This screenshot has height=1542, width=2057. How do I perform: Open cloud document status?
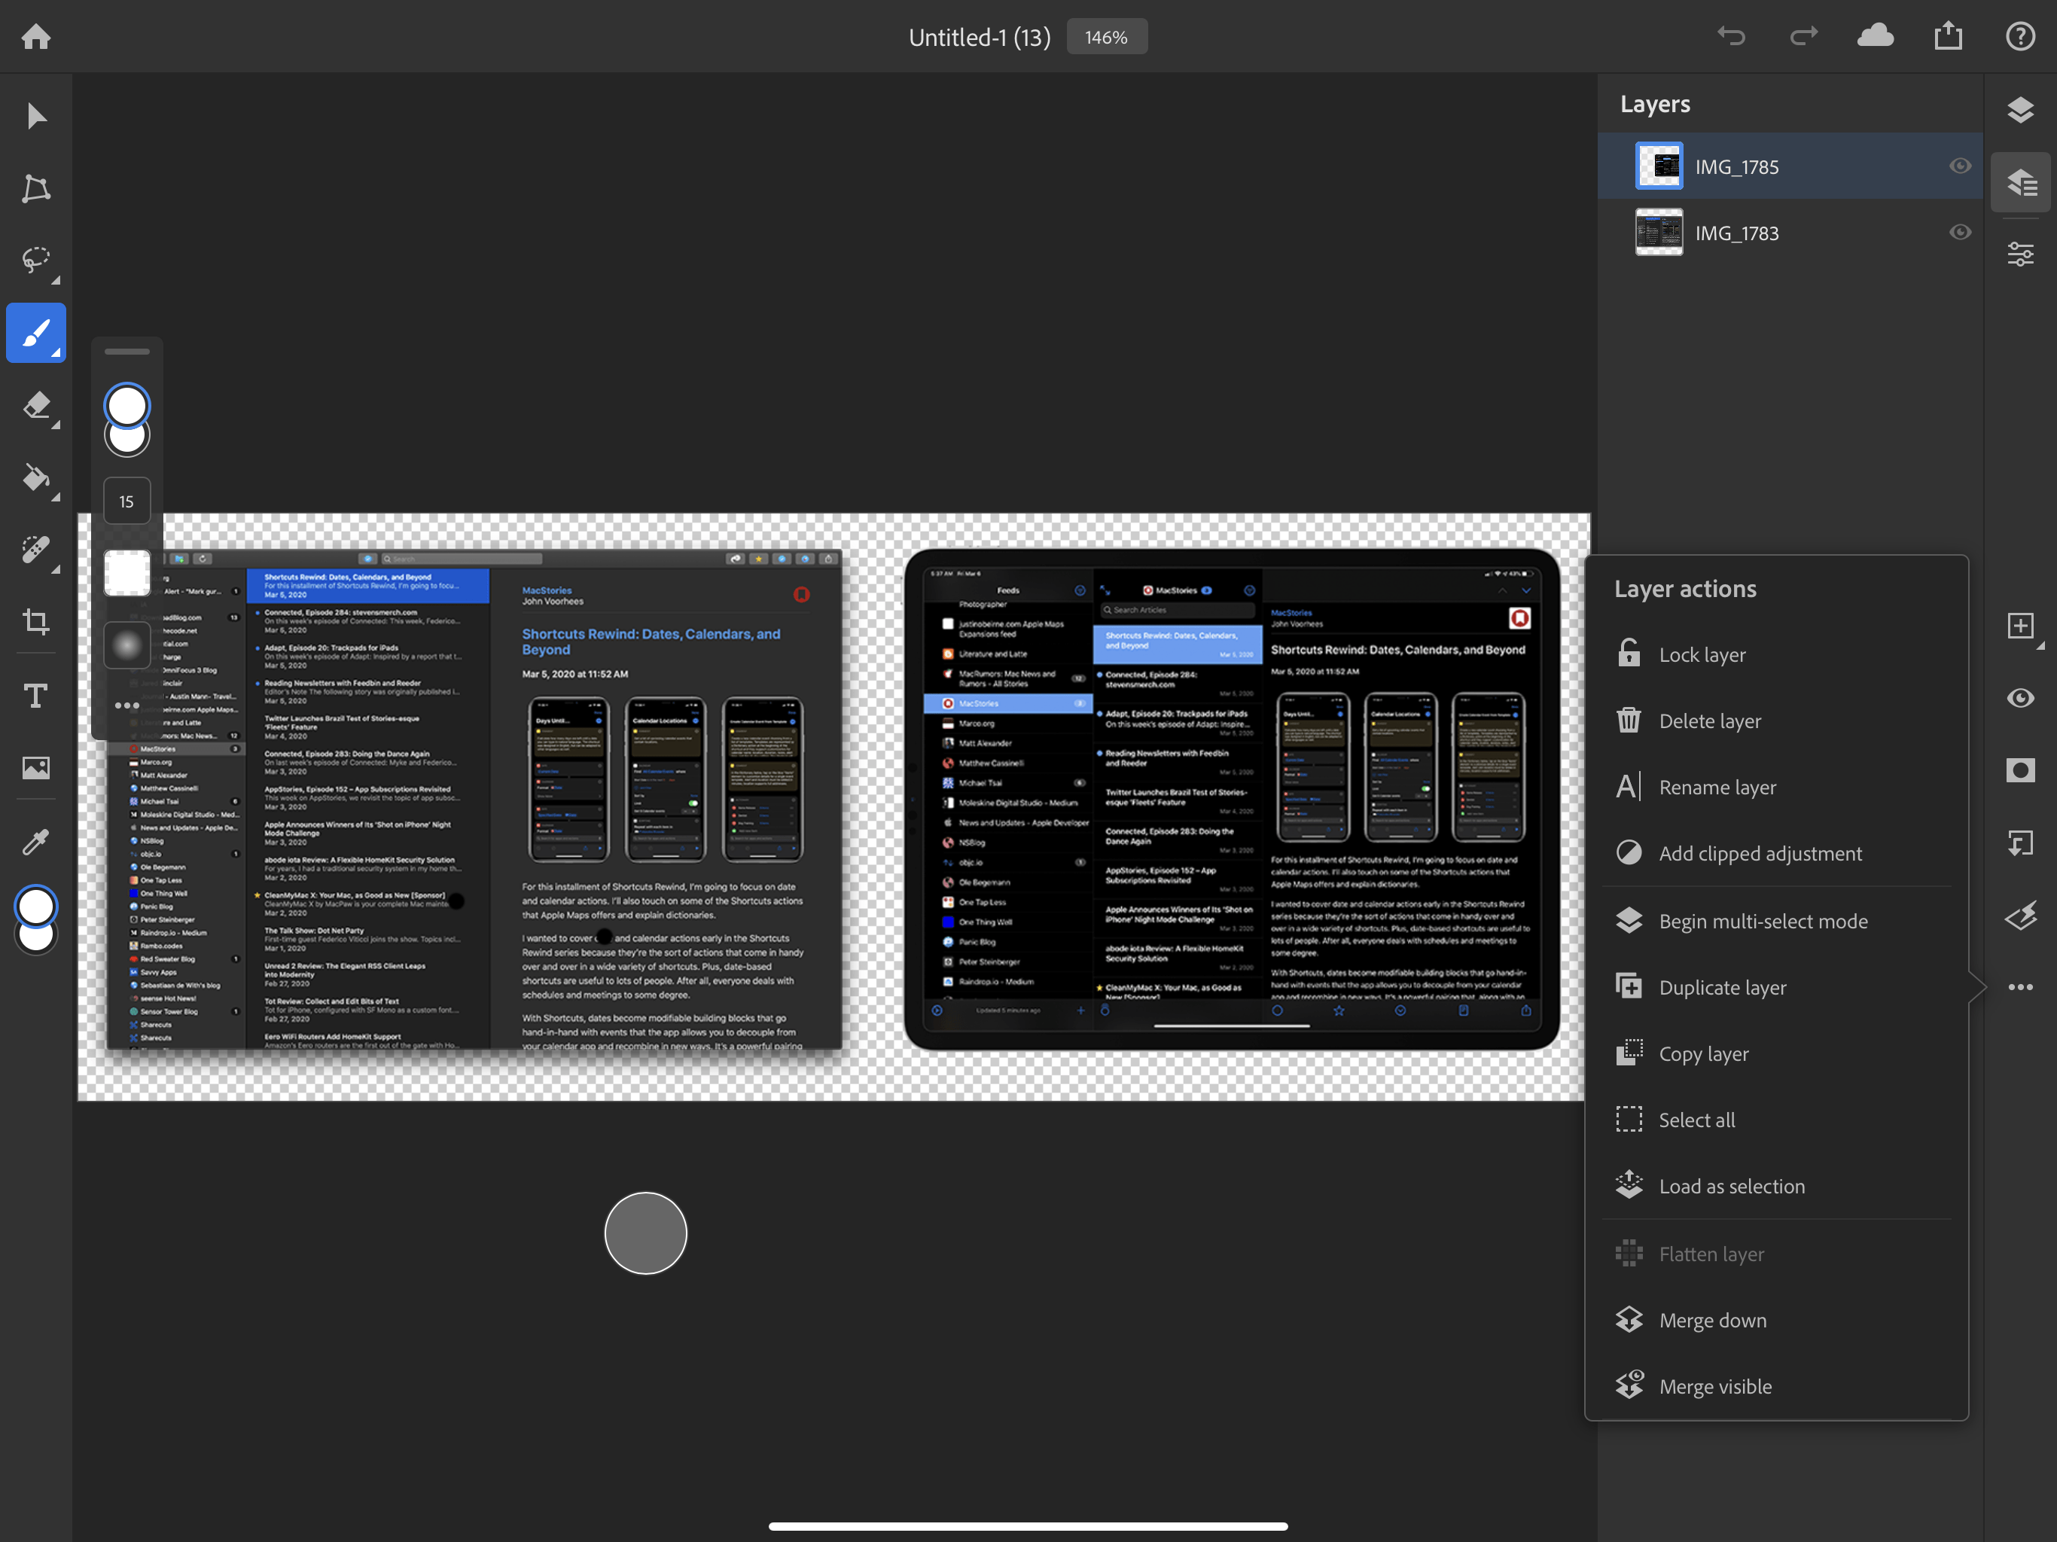[1876, 36]
